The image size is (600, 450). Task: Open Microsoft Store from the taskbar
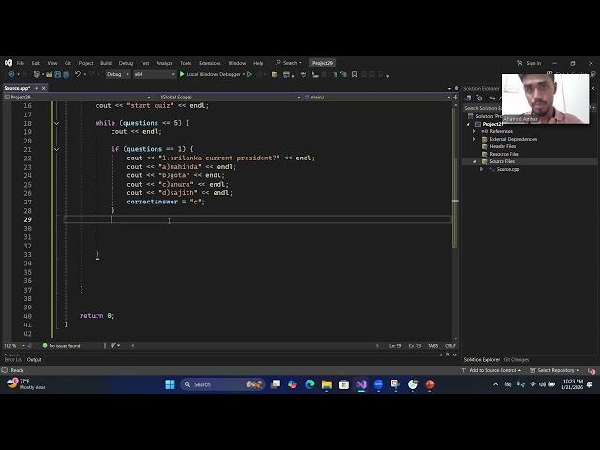pyautogui.click(x=344, y=384)
